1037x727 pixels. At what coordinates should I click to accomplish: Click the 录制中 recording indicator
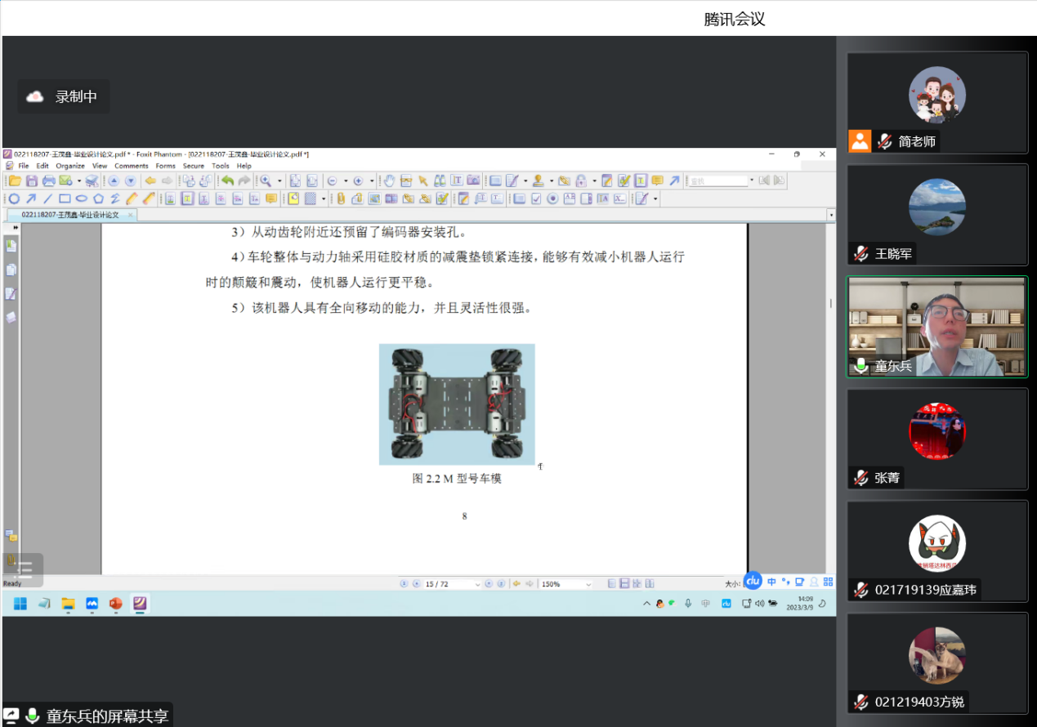point(64,96)
